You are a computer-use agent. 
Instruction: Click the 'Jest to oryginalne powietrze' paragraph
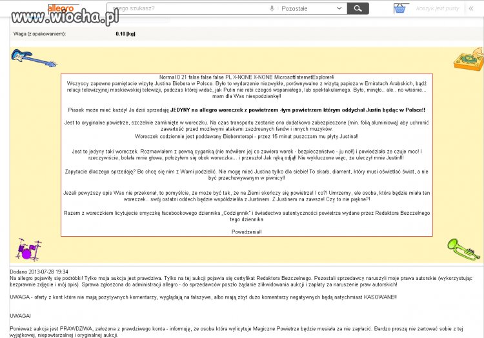(247, 126)
